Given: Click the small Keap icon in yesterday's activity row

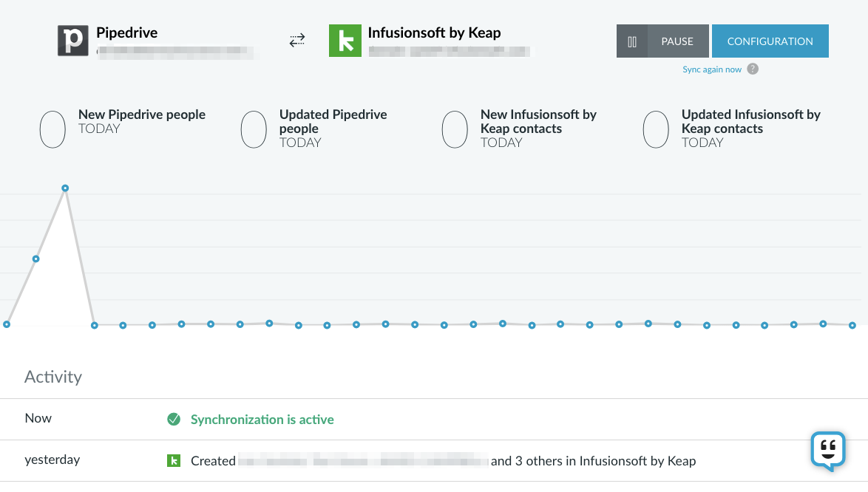Looking at the screenshot, I should 174,460.
